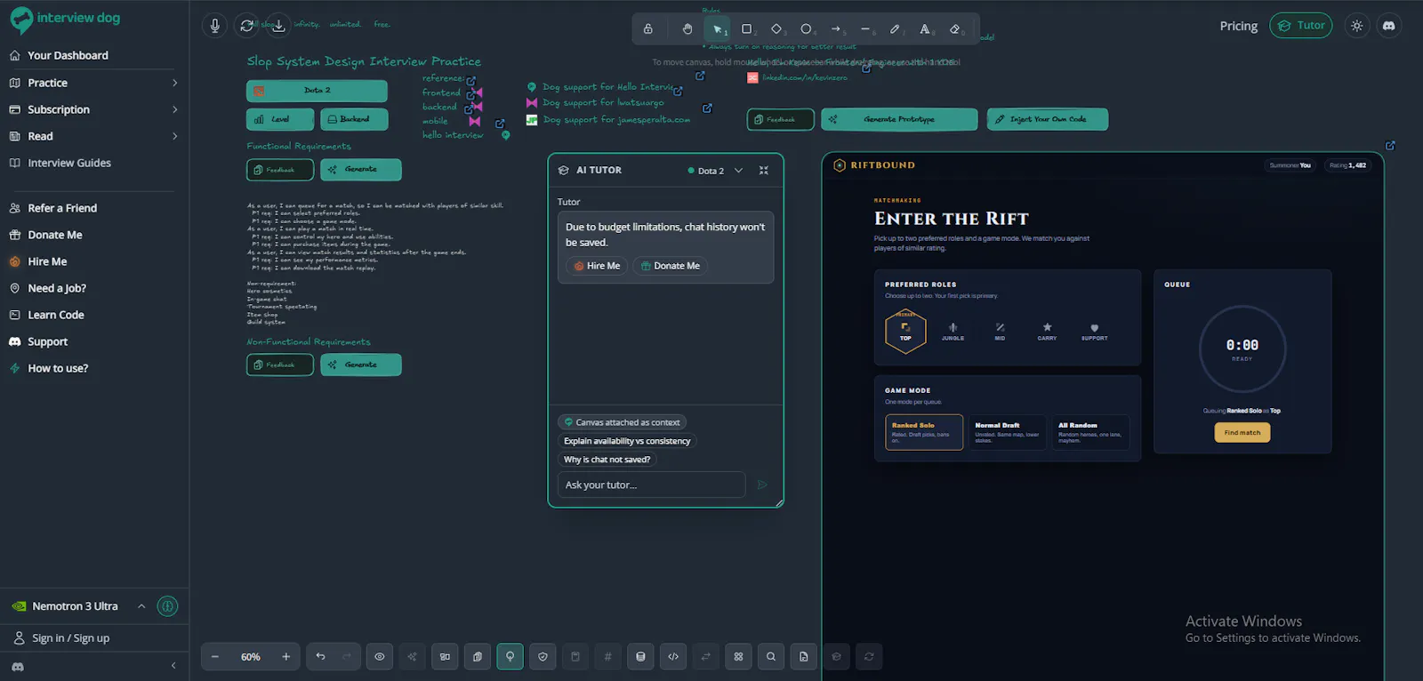
Task: Select the Pencil draw tool
Action: (896, 29)
